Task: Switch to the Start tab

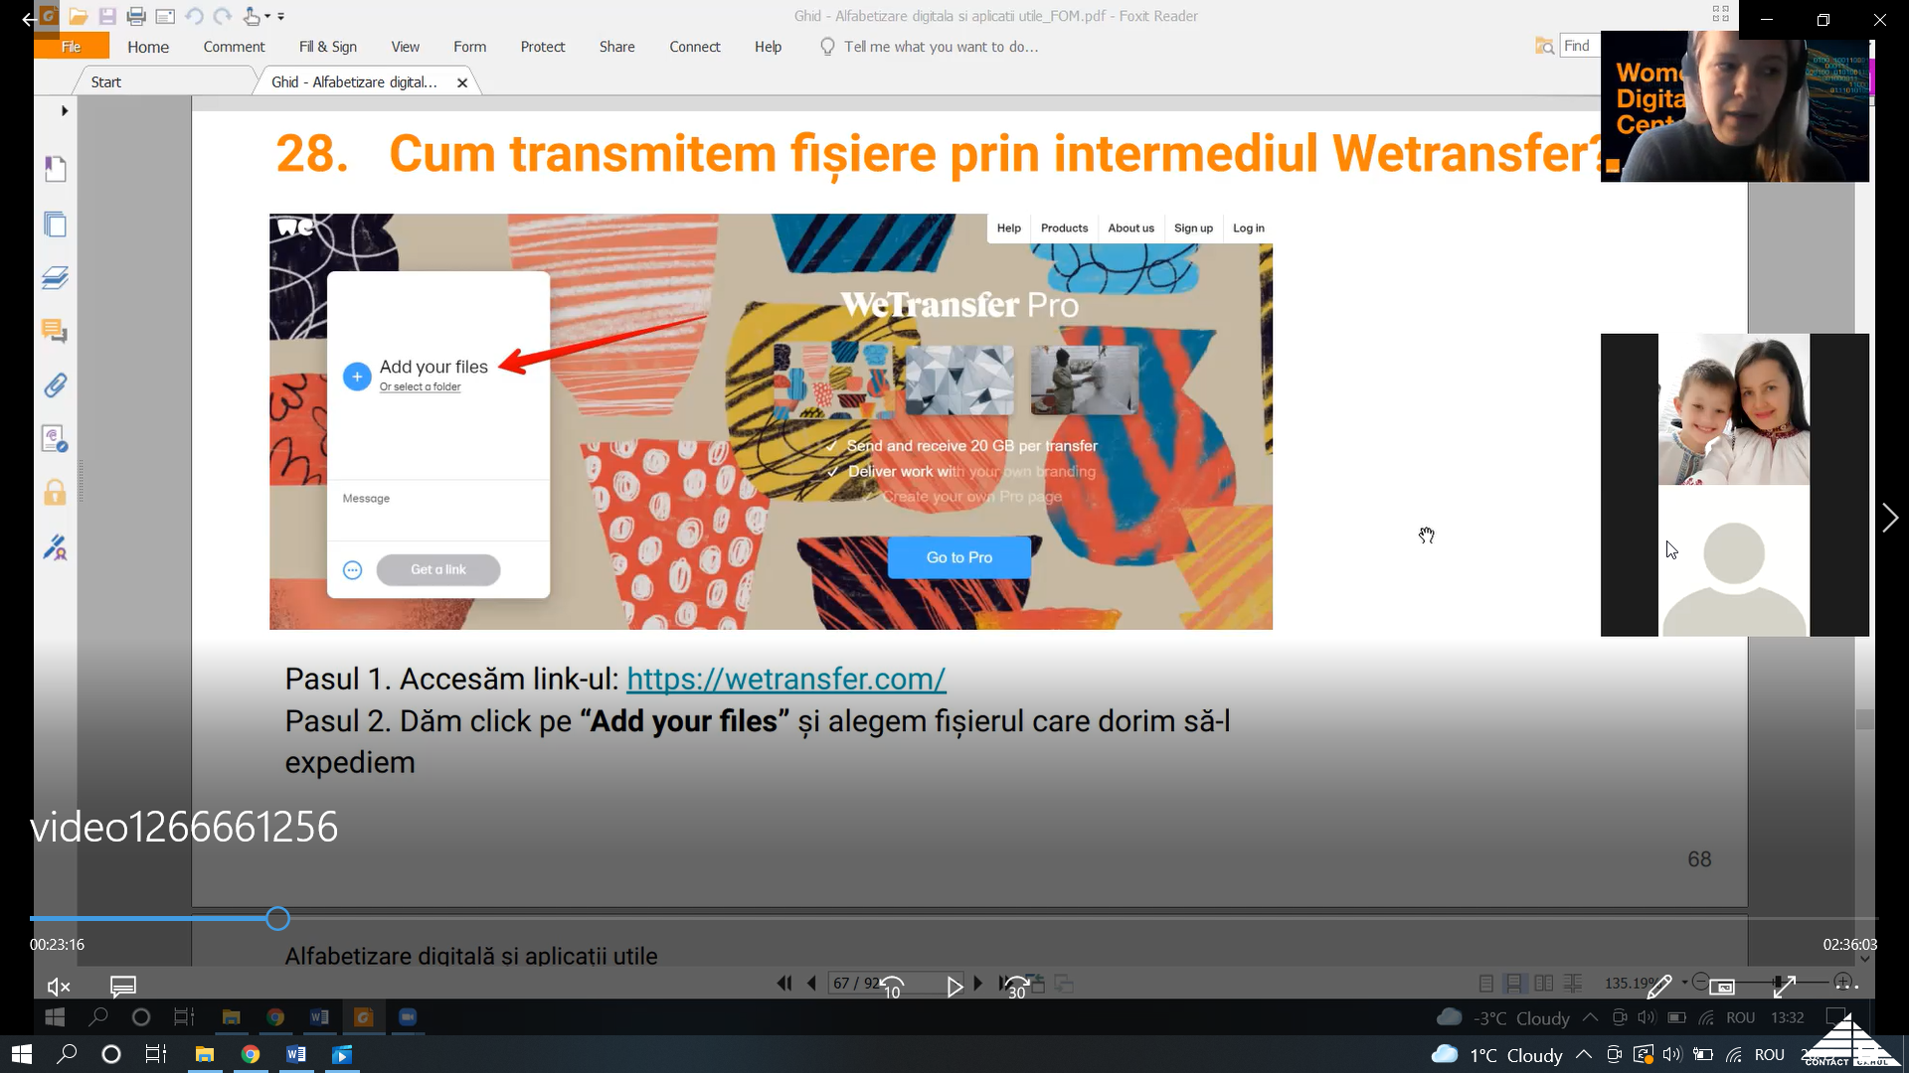Action: click(x=106, y=82)
